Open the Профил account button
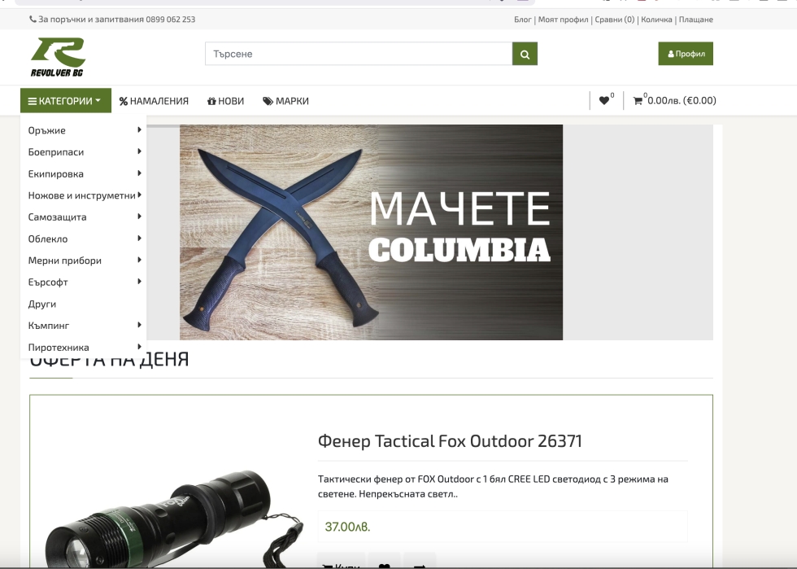This screenshot has width=797, height=569. click(x=686, y=54)
